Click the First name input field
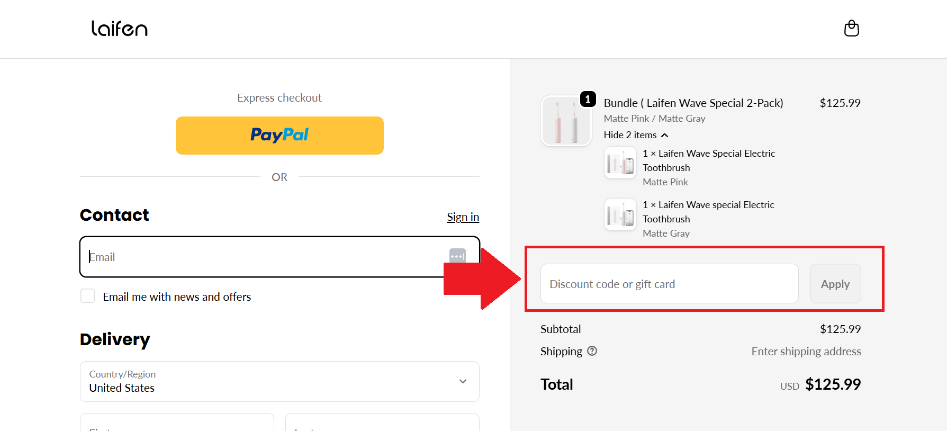The image size is (947, 431). [x=177, y=423]
